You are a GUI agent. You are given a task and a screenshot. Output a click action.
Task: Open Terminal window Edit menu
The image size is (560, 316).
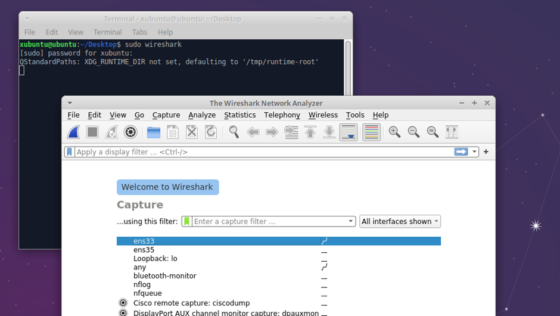pyautogui.click(x=52, y=32)
